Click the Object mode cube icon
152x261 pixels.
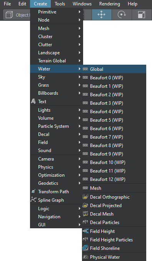tap(9, 15)
